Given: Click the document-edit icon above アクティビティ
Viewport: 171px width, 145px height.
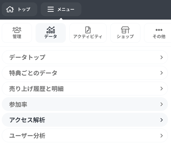Looking at the screenshot, I should click(88, 30).
